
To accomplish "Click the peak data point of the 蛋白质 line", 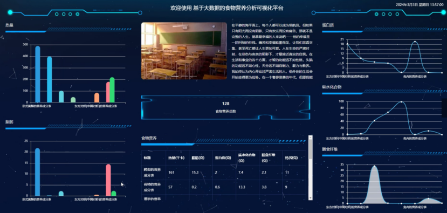I will pos(415,42).
